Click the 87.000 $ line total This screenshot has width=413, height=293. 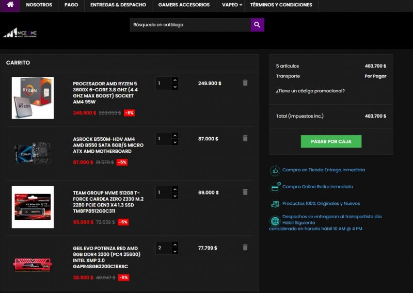tap(208, 139)
